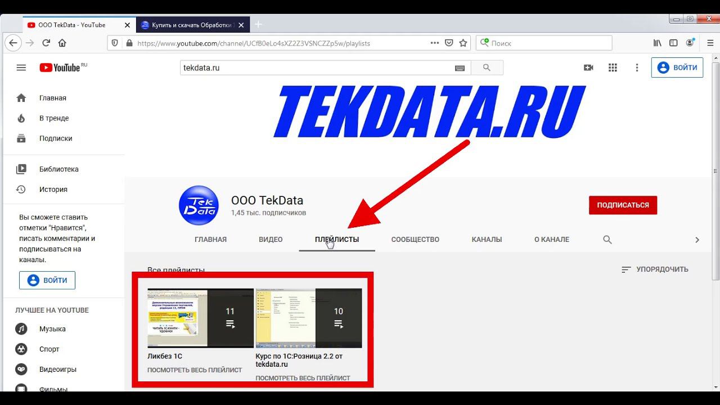Switch to the ВИДЕО channel tab
The height and width of the screenshot is (405, 720).
pyautogui.click(x=271, y=239)
